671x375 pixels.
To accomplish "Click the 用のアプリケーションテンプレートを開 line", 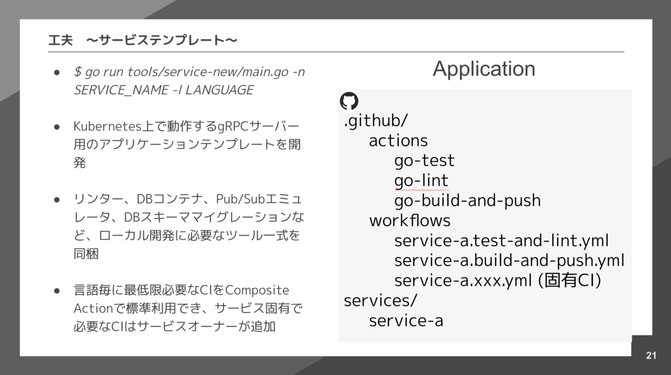I will pyautogui.click(x=187, y=144).
